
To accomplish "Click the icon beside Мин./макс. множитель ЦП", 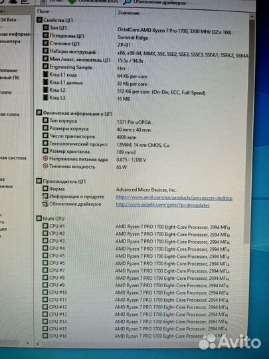I will coord(46,59).
